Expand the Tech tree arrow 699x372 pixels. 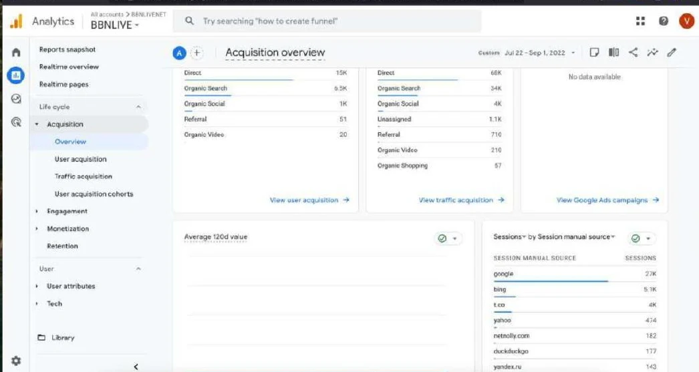[37, 303]
